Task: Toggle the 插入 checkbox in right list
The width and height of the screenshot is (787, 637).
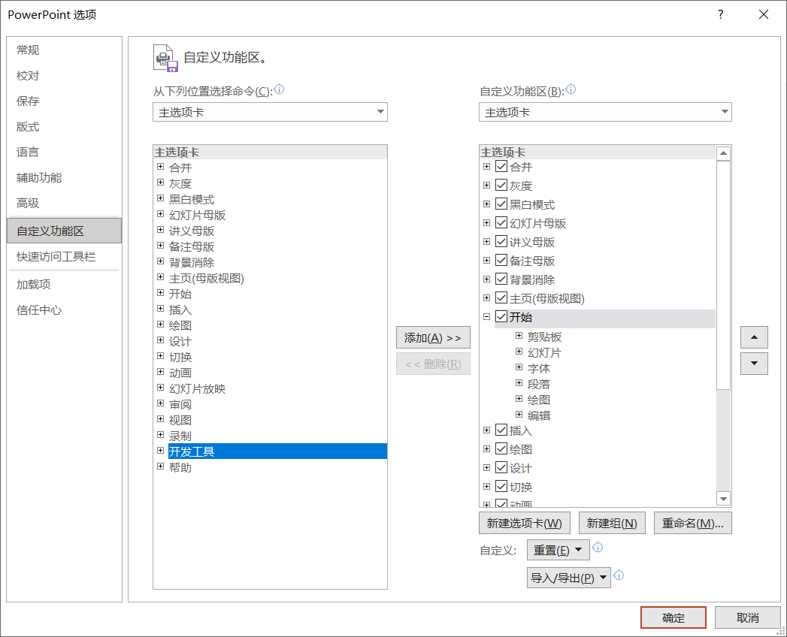Action: tap(501, 430)
